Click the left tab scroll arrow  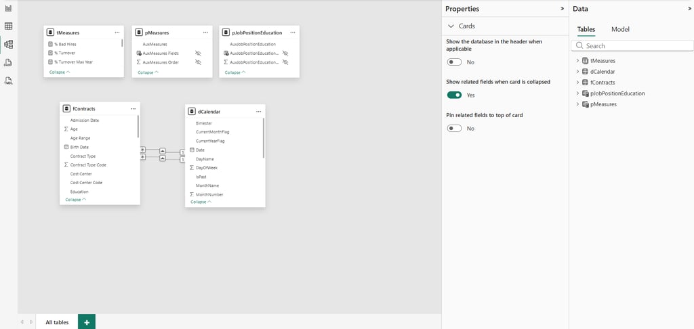click(22, 322)
